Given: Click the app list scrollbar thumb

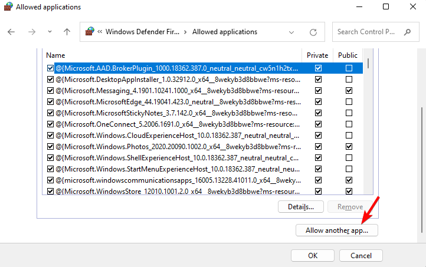Looking at the screenshot, I should coord(368,64).
